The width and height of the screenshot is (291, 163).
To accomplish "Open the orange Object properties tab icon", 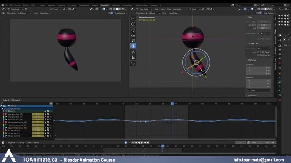I will pyautogui.click(x=280, y=73).
